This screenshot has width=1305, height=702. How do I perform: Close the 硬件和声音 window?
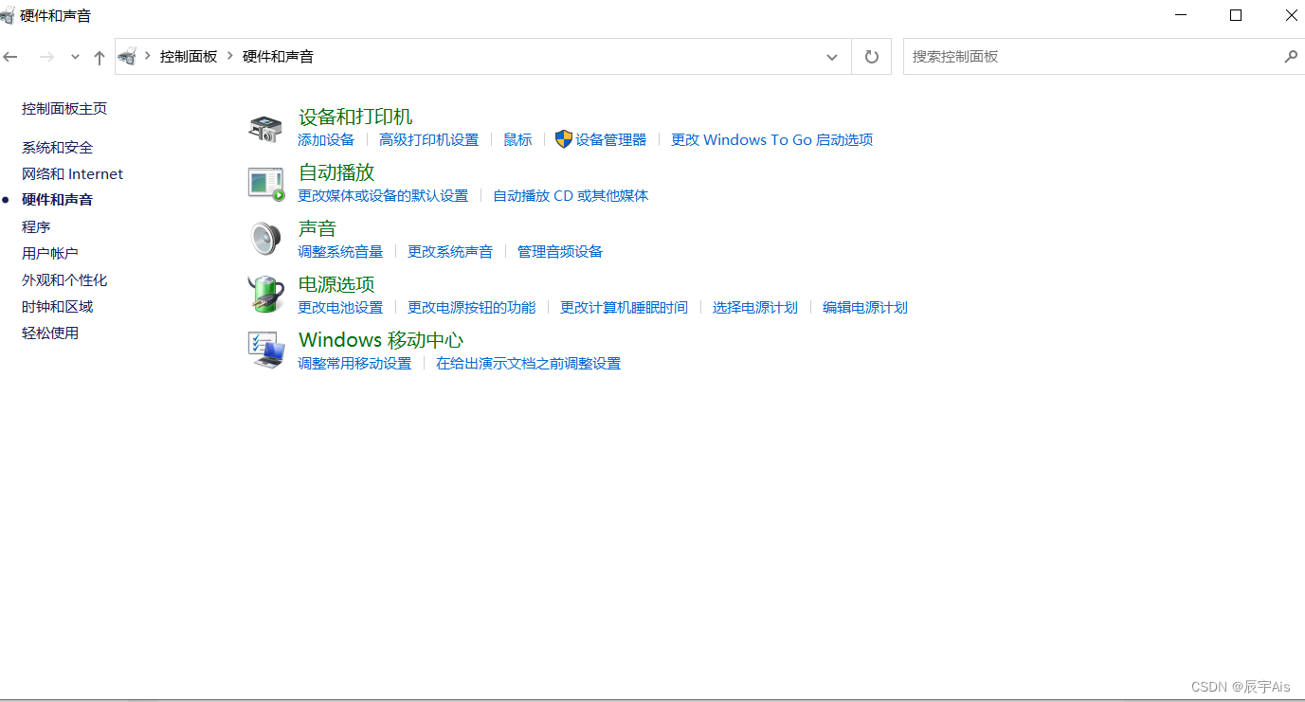click(1291, 15)
